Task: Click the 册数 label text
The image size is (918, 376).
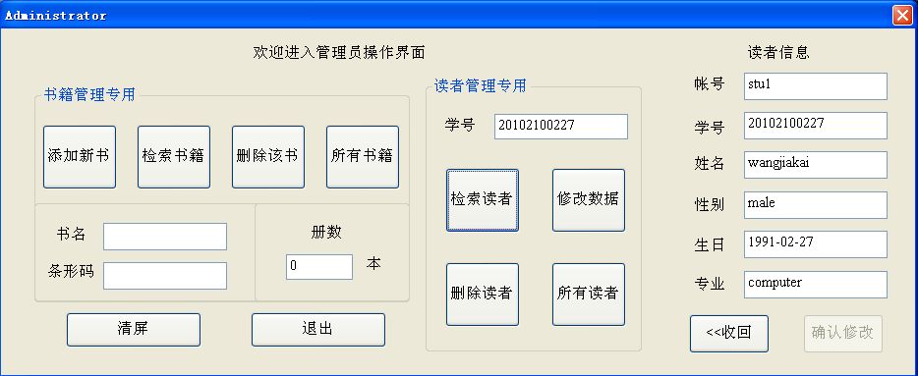Action: [326, 233]
